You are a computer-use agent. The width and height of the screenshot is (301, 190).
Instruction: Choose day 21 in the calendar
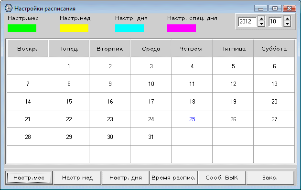(27, 119)
